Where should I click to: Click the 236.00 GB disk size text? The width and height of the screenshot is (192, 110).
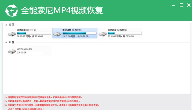click(x=22, y=52)
